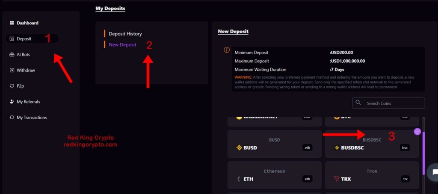
Task: Click the Deposit edit icon in sidebar
Action: (x=12, y=39)
